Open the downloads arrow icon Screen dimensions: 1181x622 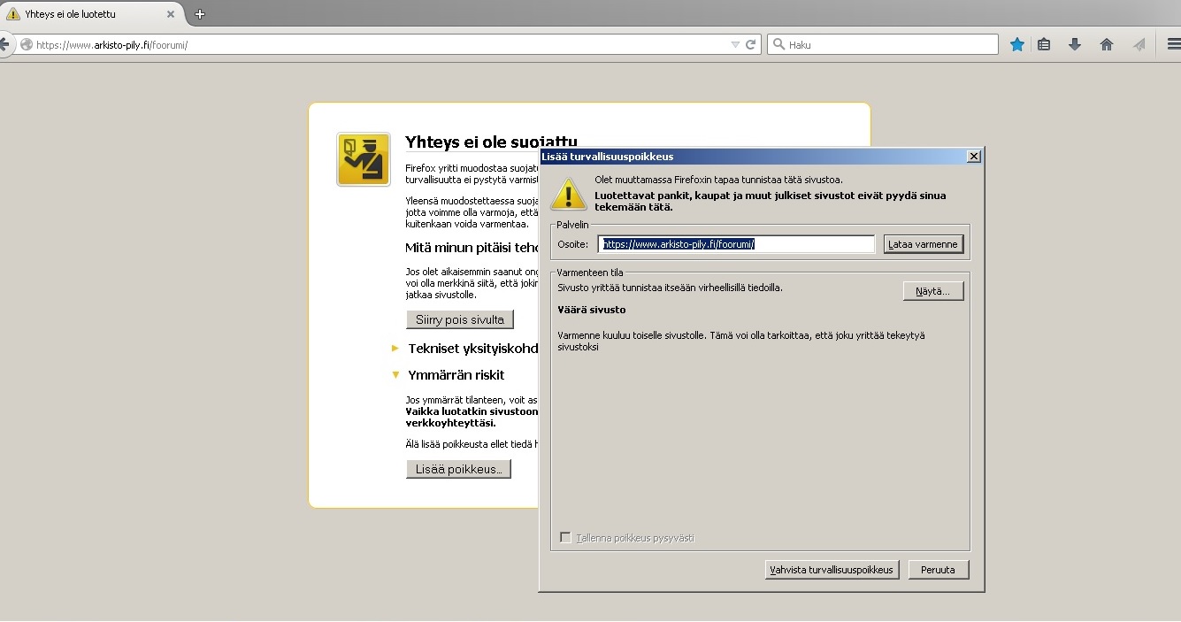click(1075, 44)
